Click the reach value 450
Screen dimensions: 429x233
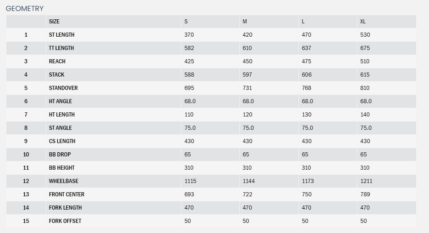pos(247,61)
